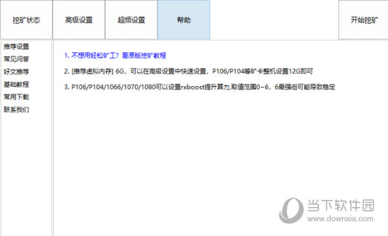The image size is (388, 236).
Task: Open the 高级设置 tab
Action: 79,20
